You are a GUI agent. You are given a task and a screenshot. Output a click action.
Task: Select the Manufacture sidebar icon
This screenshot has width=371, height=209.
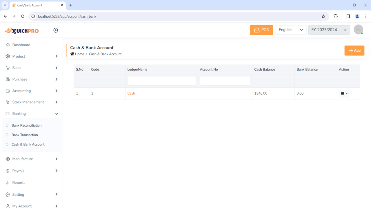(8, 159)
